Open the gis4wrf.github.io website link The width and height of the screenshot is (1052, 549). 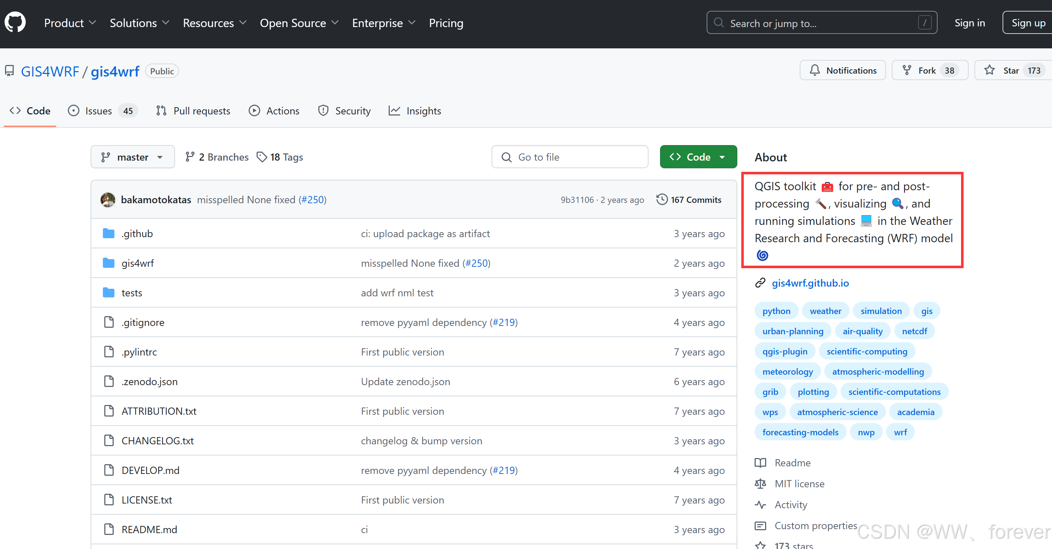tap(810, 283)
